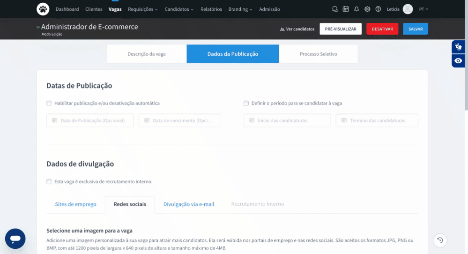Expand the Candidatos dropdown menu
Image resolution: width=468 pixels, height=254 pixels.
[x=179, y=9]
